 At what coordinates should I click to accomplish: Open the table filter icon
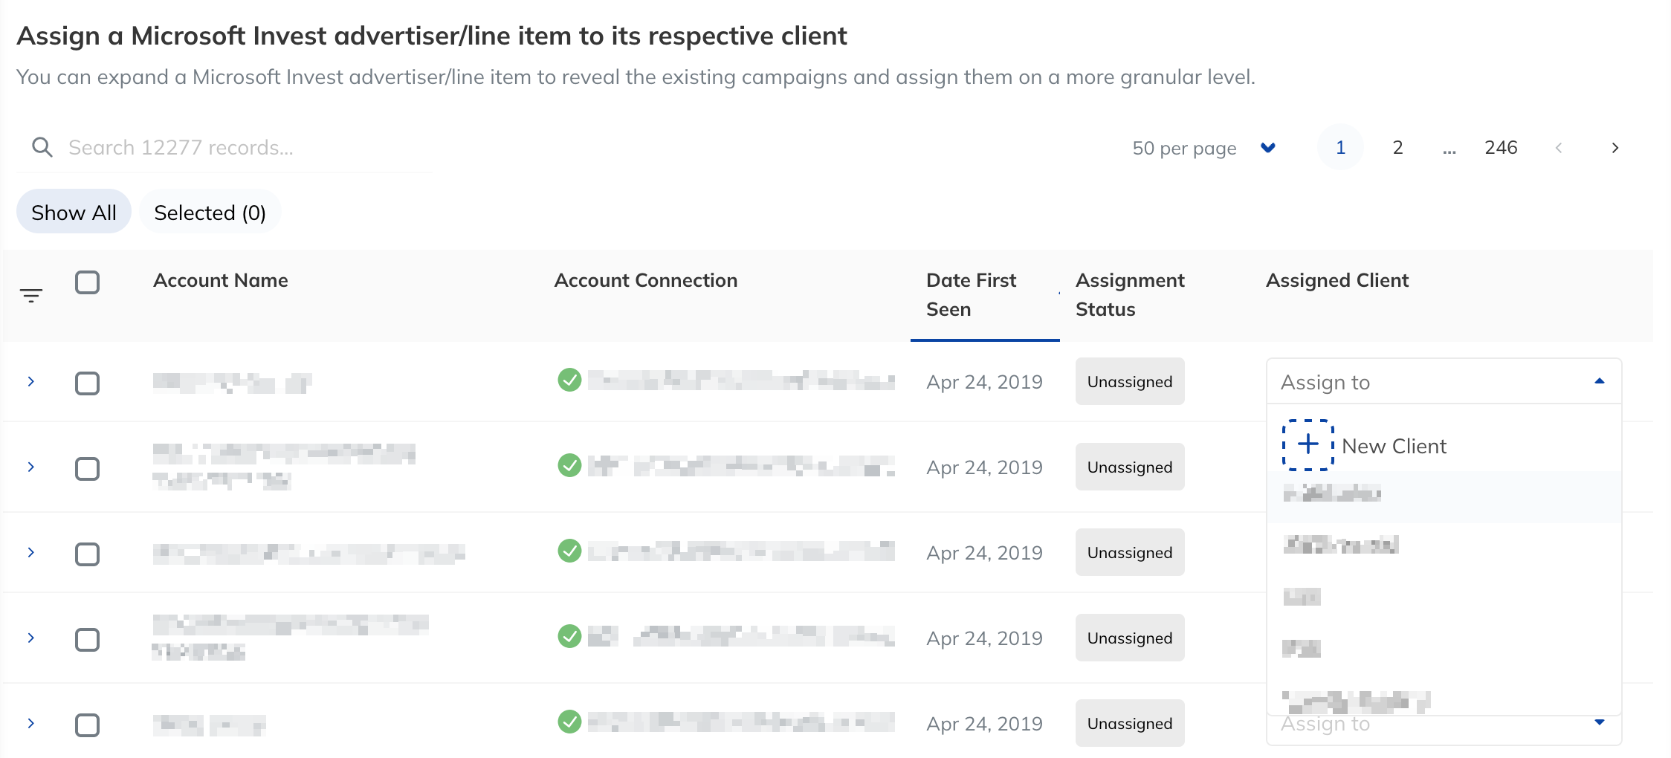(31, 295)
